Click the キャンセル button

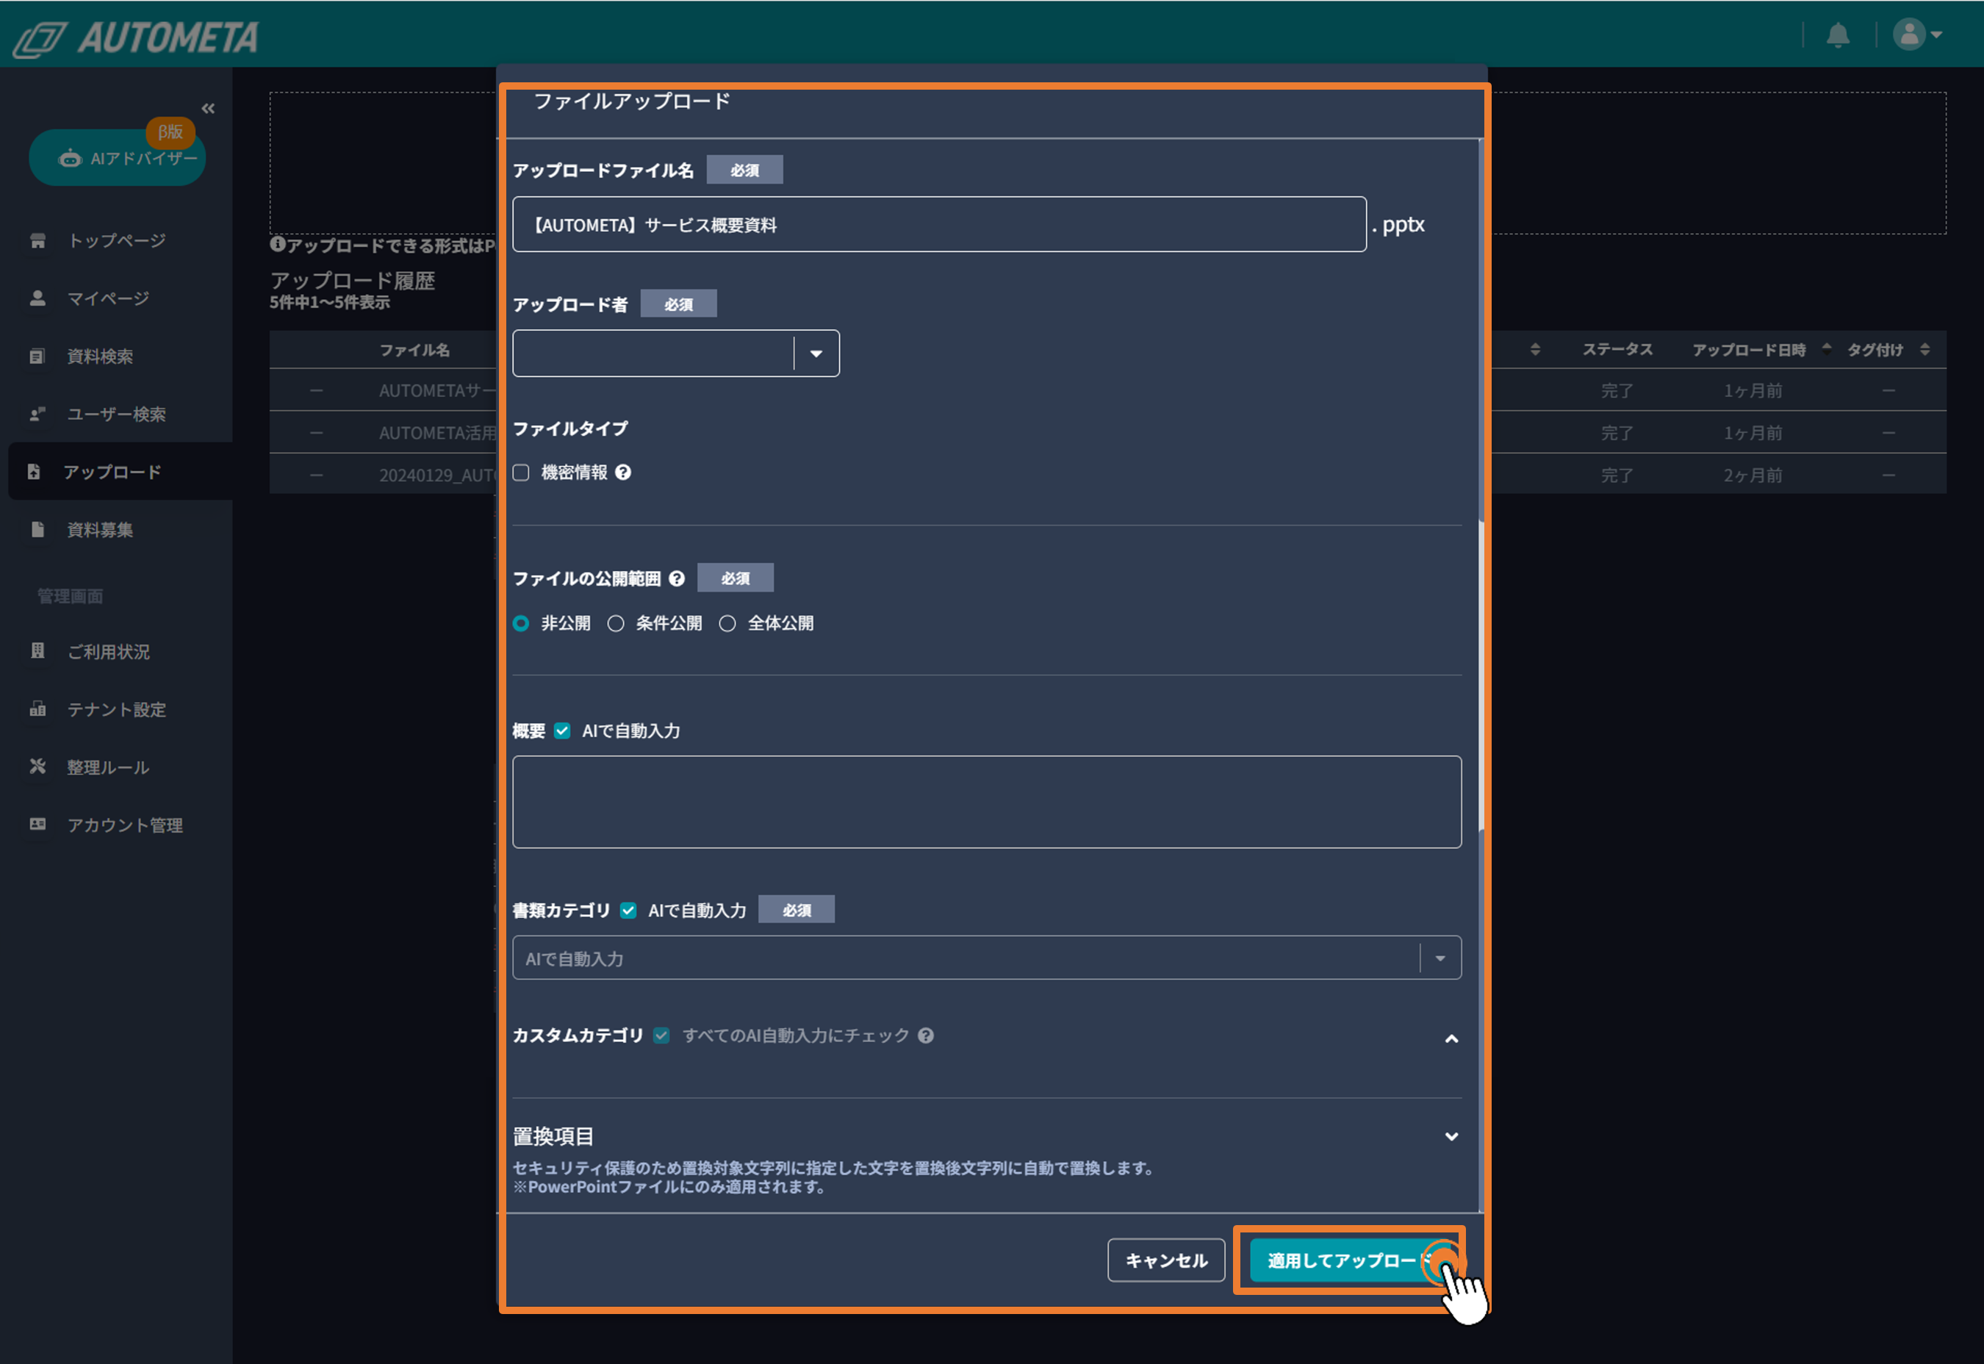click(1166, 1260)
